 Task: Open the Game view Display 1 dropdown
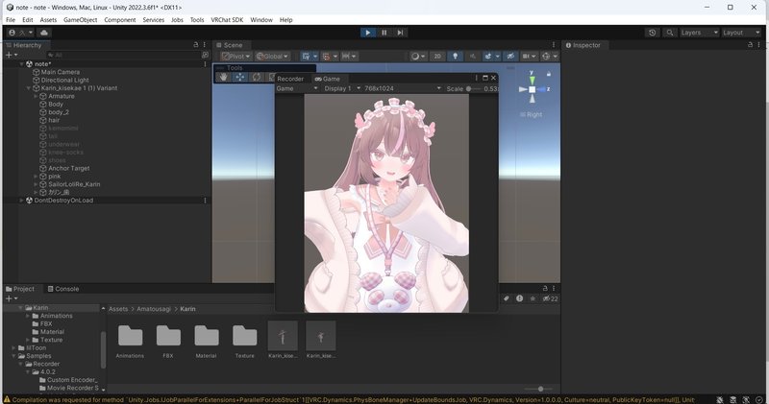coord(342,88)
